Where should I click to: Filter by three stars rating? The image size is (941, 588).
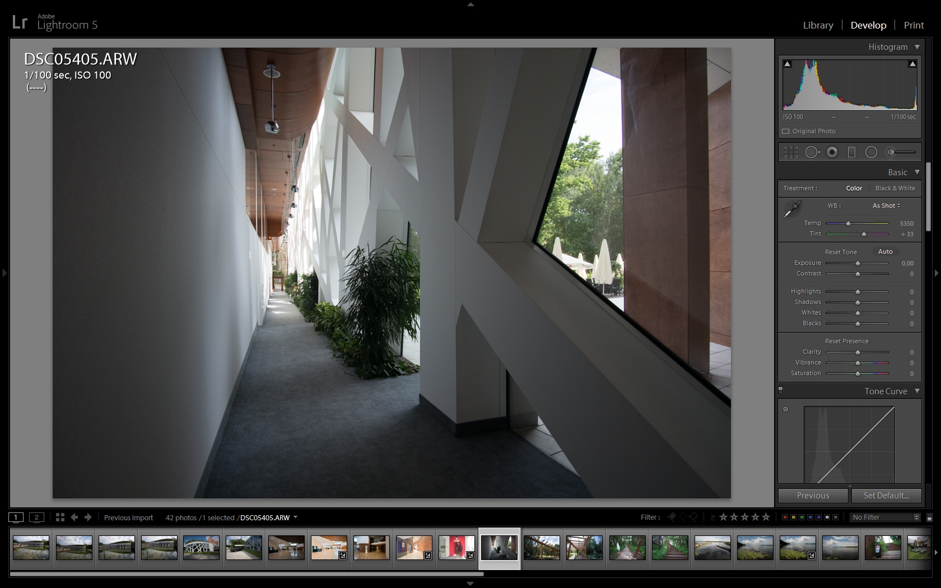coord(744,517)
